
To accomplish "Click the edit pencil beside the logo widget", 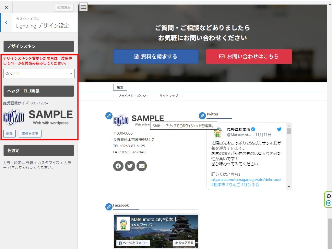I will (x=109, y=116).
